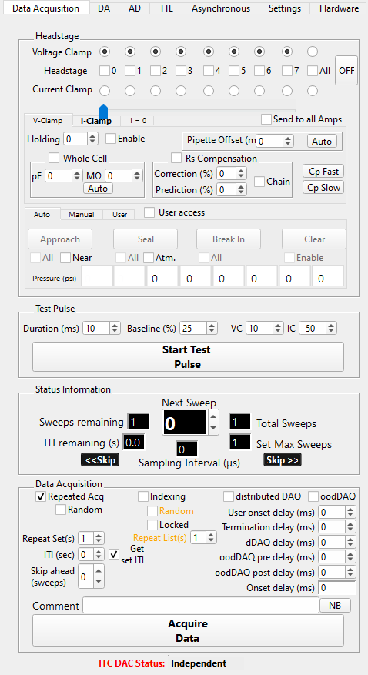Enable Rs Compensation checkbox
Viewport: 368px width, 675px height.
[x=176, y=159]
